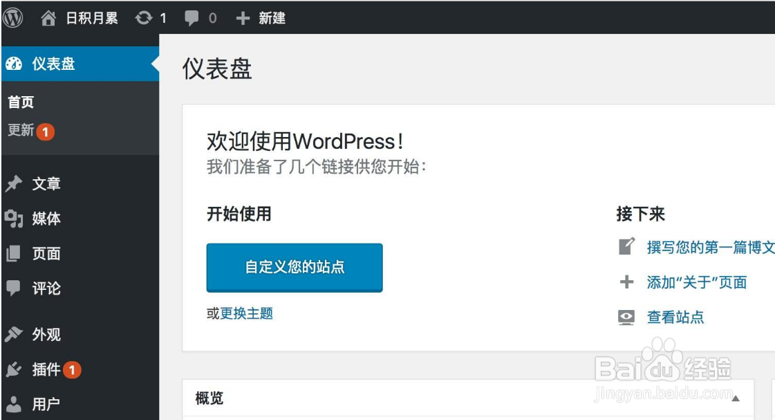Click the 仪表盘 dashboard gauge icon
Screen dimensions: 775x420
[14, 64]
